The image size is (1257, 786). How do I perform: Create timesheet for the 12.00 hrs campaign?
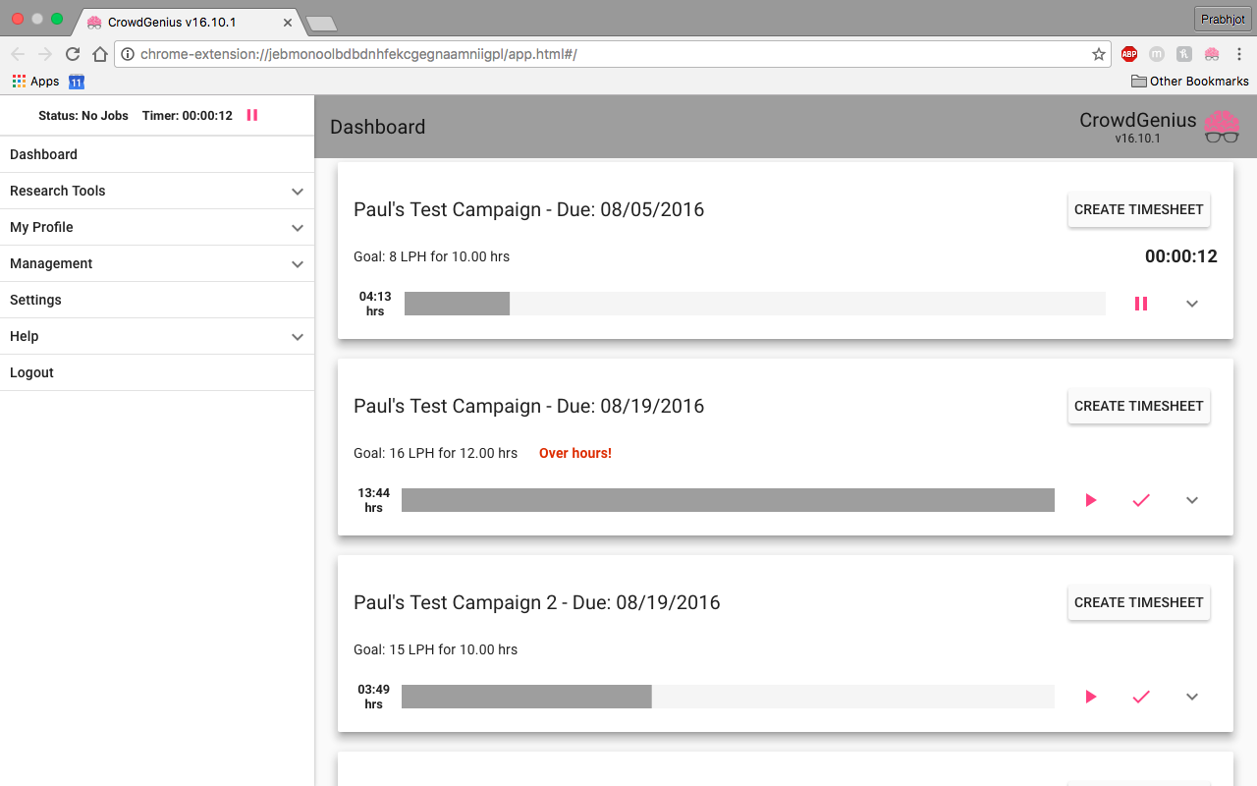point(1139,406)
